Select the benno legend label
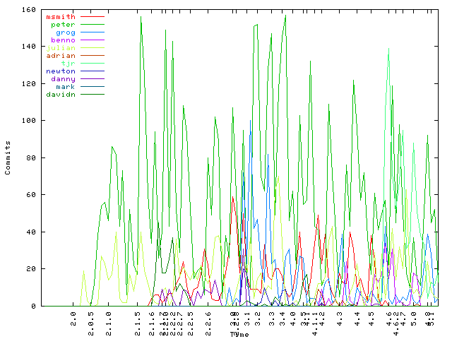Viewport: 452px width, 339px height. pos(63,40)
